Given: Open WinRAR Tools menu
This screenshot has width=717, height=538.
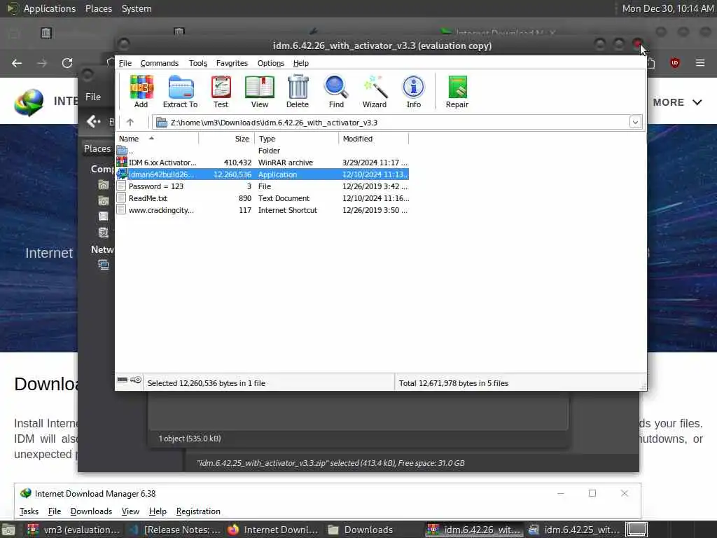Looking at the screenshot, I should [198, 63].
